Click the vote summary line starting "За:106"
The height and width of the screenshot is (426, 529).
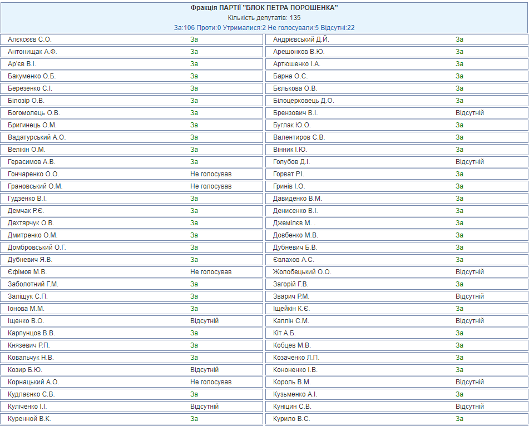(264, 28)
